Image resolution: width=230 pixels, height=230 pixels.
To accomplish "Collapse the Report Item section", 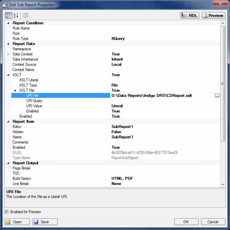I will point(8,121).
